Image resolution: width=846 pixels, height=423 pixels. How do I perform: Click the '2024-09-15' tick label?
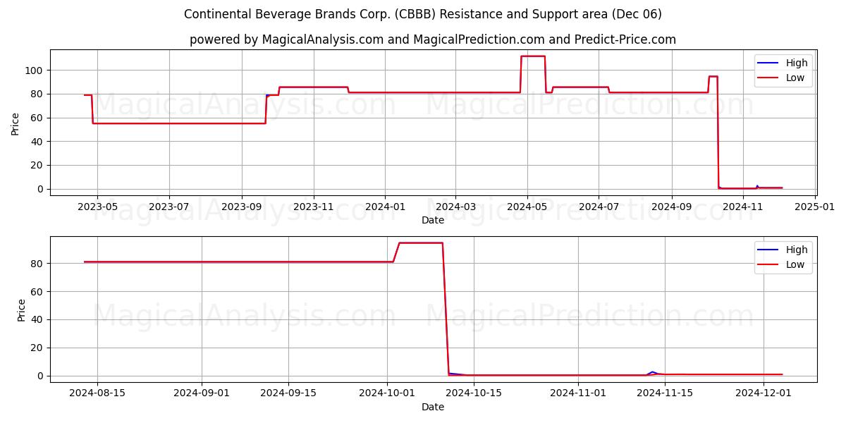coord(288,393)
